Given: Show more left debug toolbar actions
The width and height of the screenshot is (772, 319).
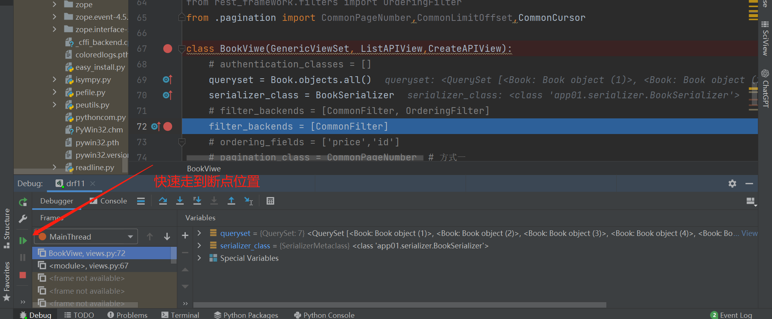Looking at the screenshot, I should point(23,302).
